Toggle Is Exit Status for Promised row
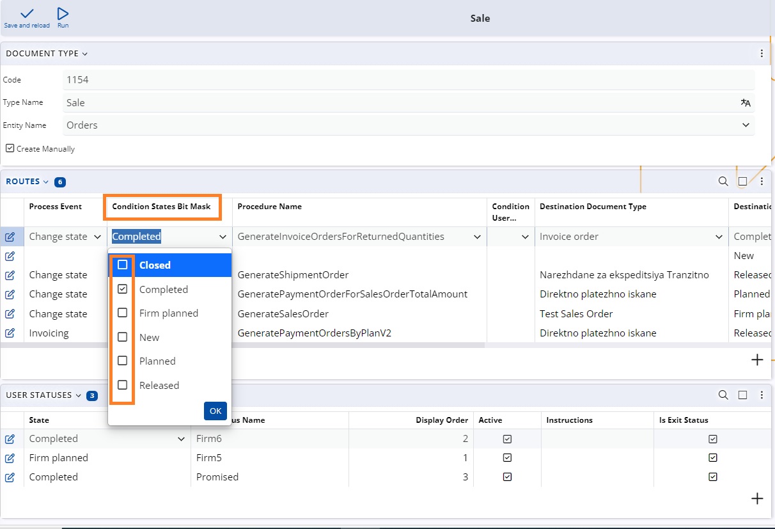This screenshot has width=775, height=529. click(713, 477)
